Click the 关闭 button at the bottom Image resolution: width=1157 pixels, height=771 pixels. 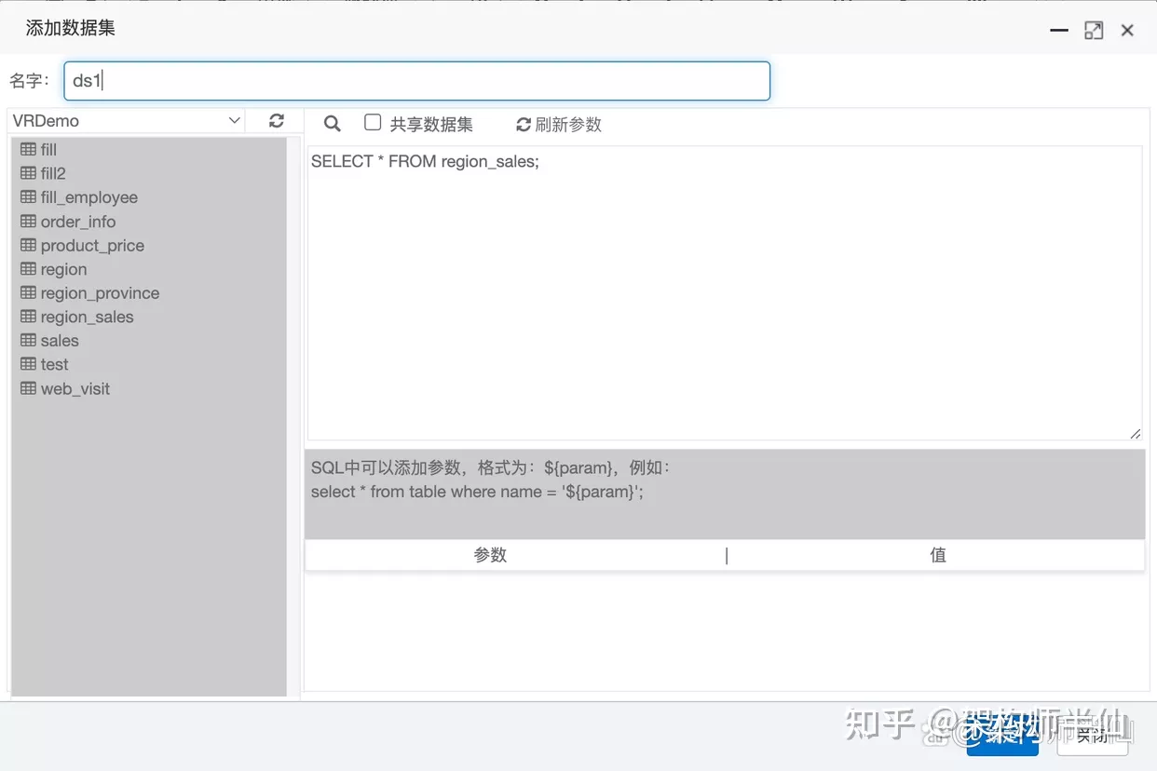point(1093,736)
